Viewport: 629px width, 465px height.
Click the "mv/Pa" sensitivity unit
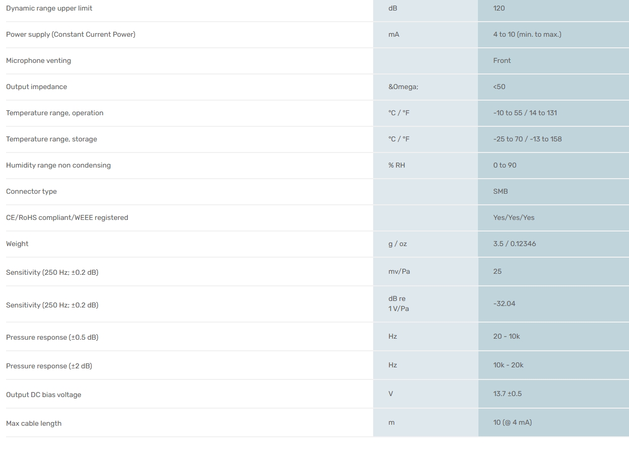399,272
